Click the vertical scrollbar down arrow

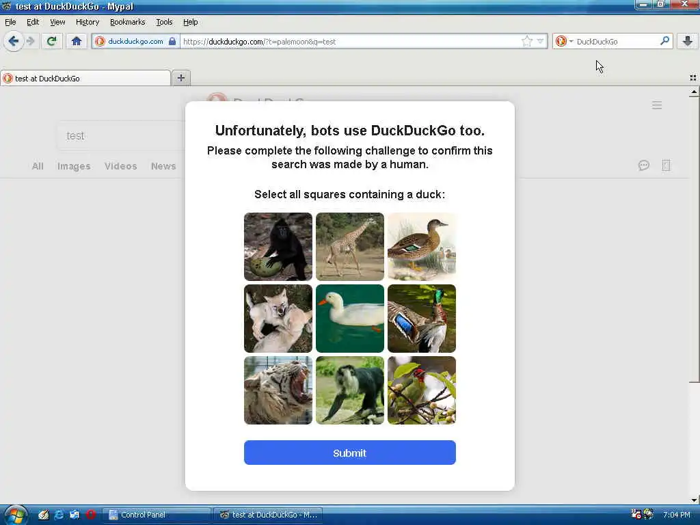694,500
